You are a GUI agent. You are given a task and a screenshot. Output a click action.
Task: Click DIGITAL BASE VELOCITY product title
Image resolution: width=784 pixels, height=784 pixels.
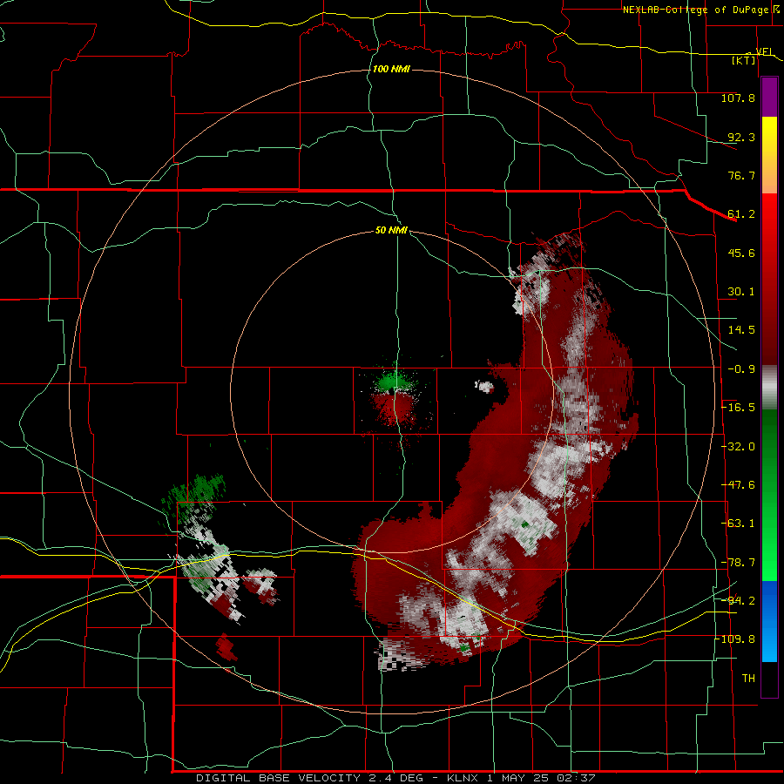tap(278, 778)
